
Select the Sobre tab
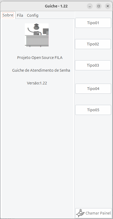(8, 15)
